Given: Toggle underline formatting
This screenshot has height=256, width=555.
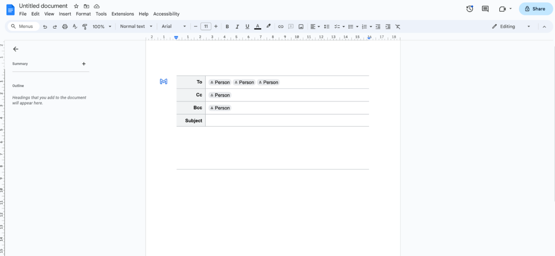Looking at the screenshot, I should point(247,26).
